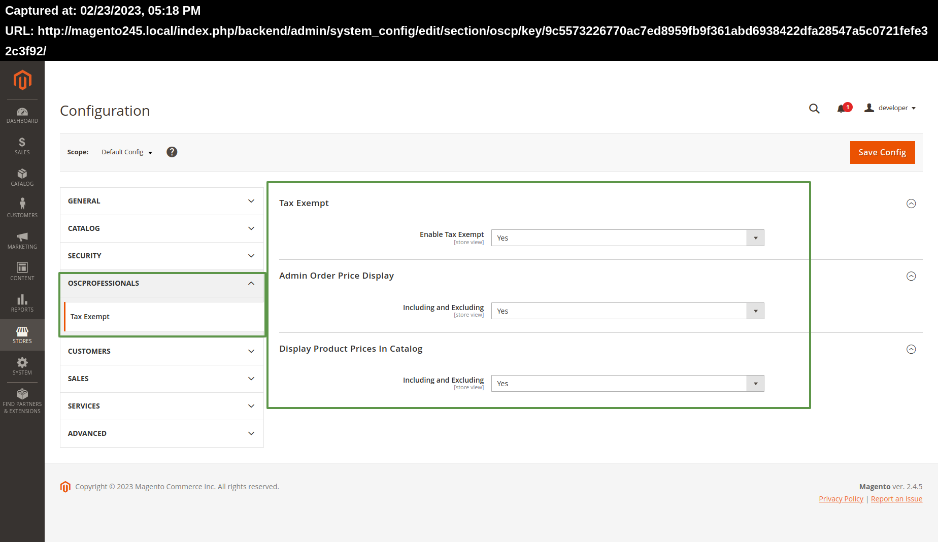Open the Default Config scope dropdown
Screen dimensions: 938x542
(126, 152)
